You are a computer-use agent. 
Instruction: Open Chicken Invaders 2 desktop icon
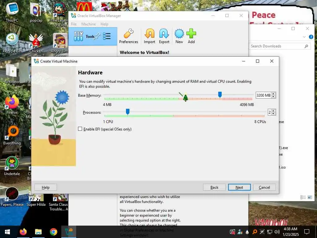[x=36, y=45]
